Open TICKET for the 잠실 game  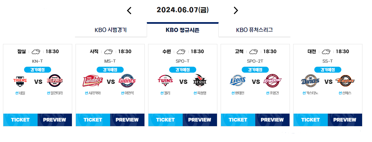coord(20,120)
